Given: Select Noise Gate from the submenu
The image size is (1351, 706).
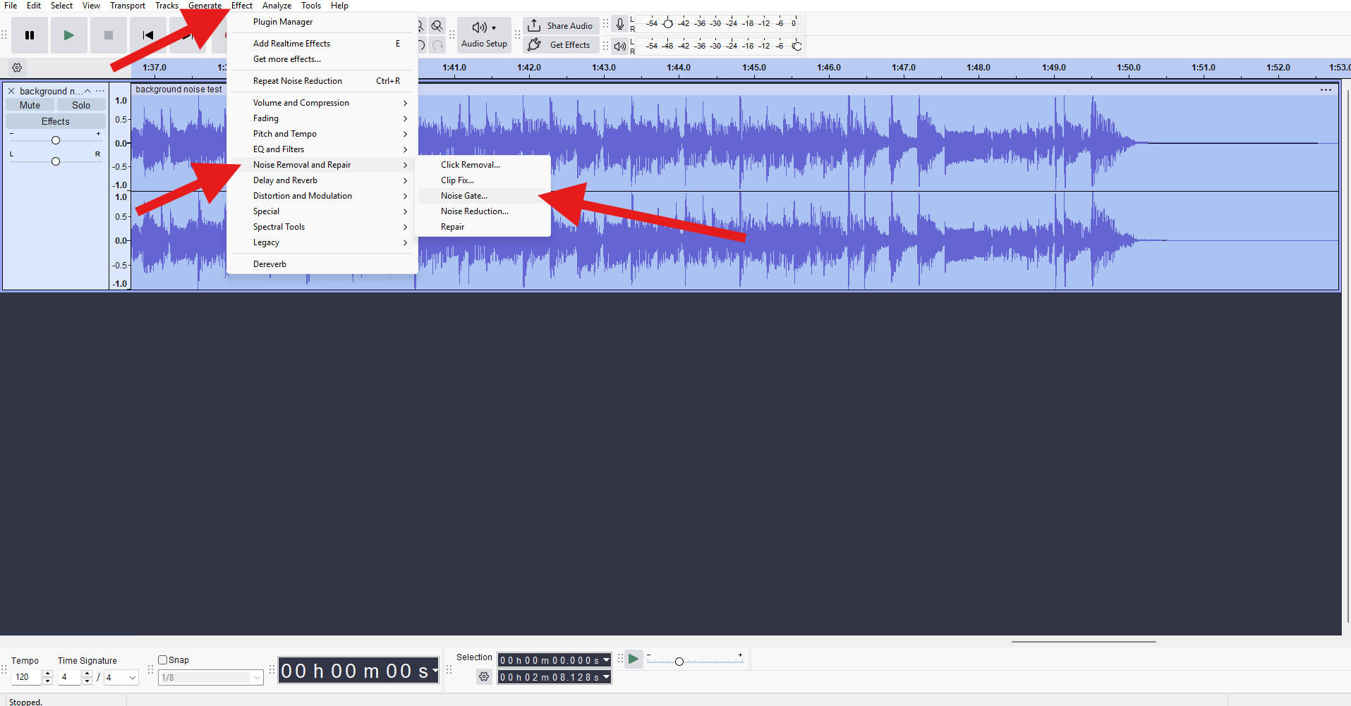Looking at the screenshot, I should click(x=464, y=195).
